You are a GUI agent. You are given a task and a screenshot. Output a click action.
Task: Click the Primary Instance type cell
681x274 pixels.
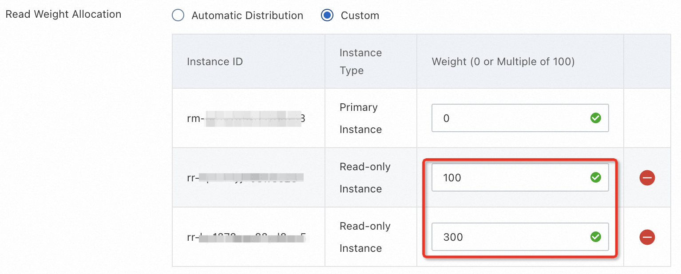coord(360,118)
